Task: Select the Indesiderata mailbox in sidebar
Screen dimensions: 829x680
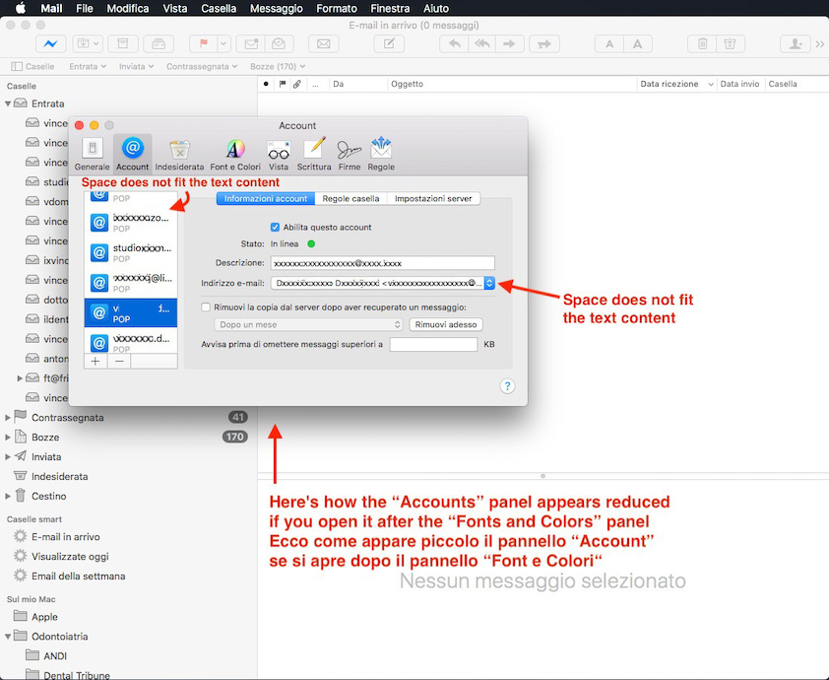Action: point(59,476)
